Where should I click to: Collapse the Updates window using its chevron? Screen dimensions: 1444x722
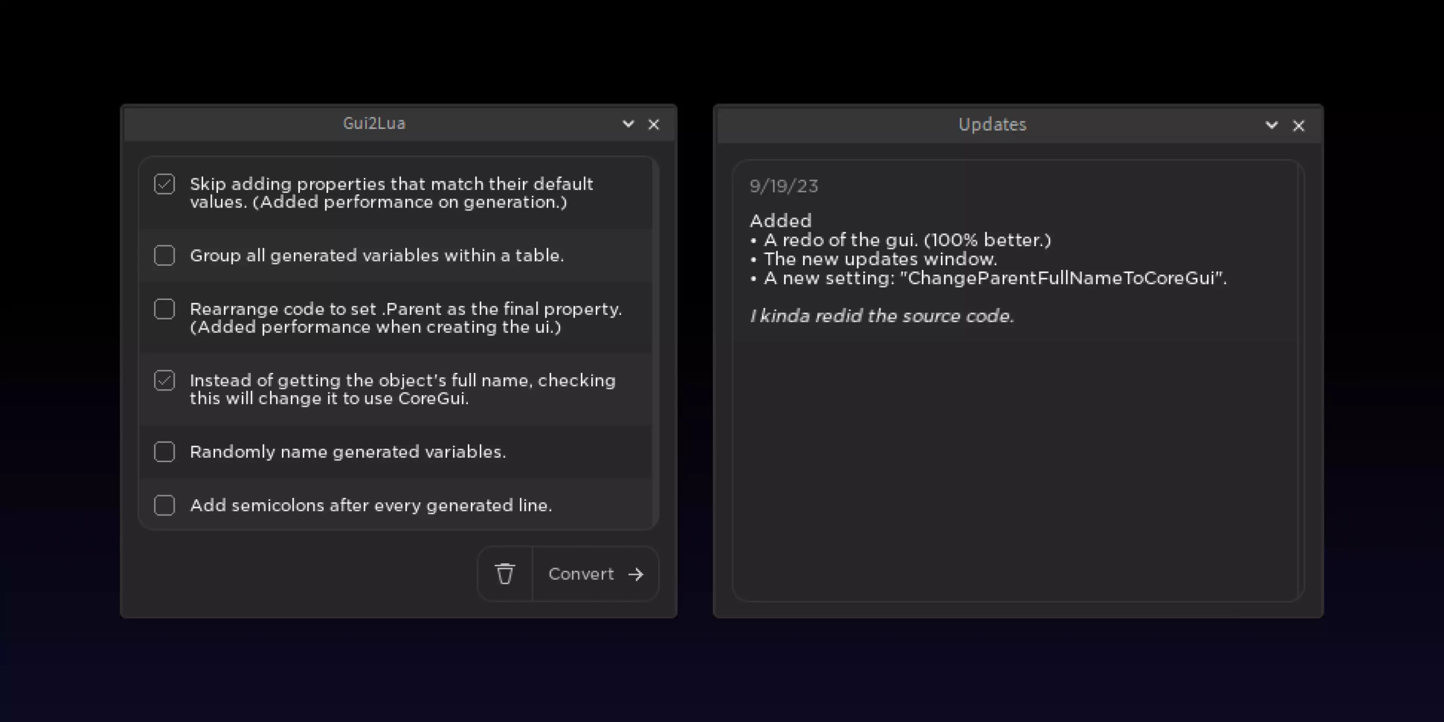[1271, 125]
